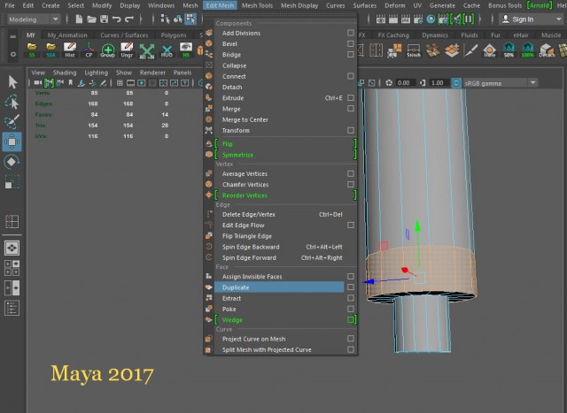Viewport: 567px width, 413px height.
Task: Click the Hole shelf icon
Action: pos(490,50)
